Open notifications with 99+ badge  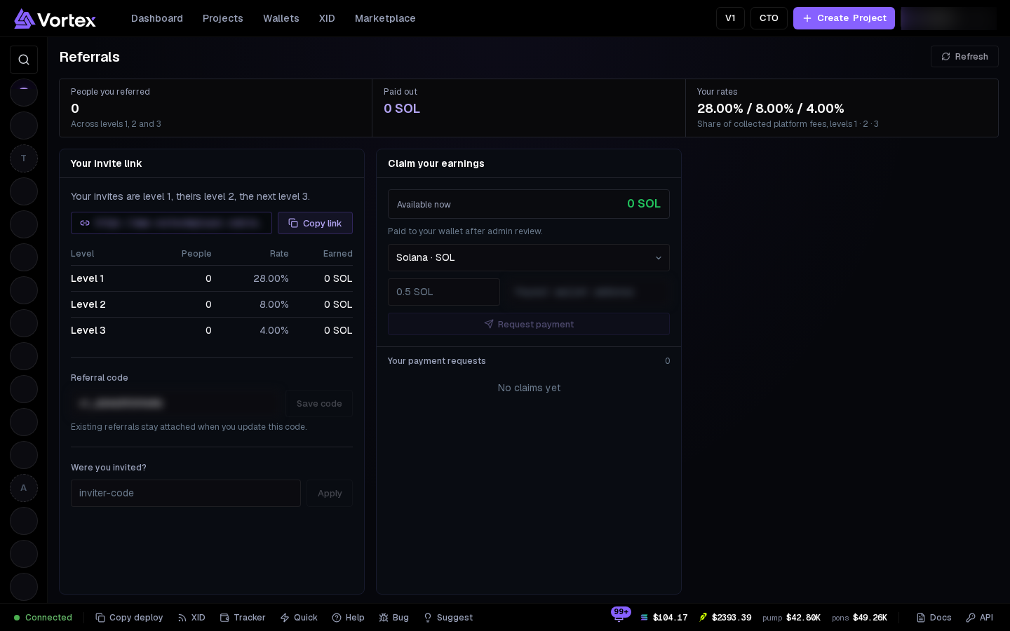tap(619, 616)
